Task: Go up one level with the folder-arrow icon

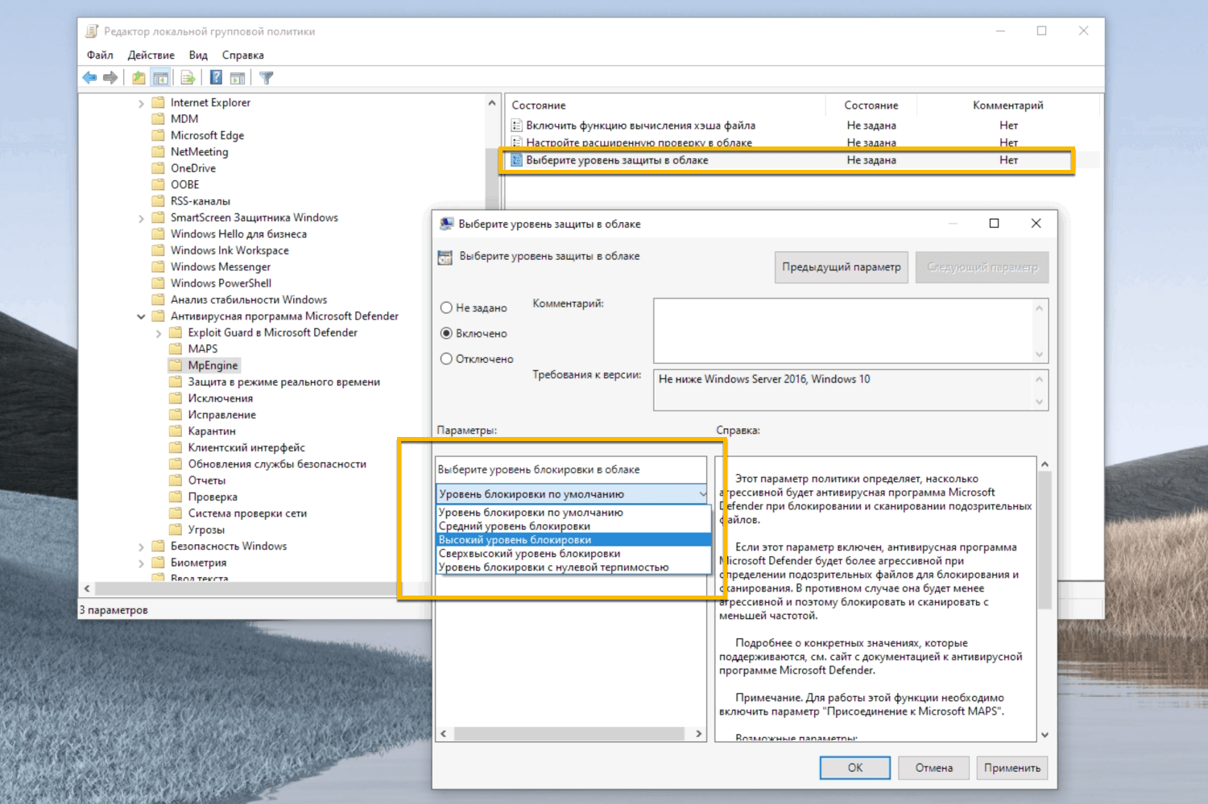Action: click(x=139, y=77)
